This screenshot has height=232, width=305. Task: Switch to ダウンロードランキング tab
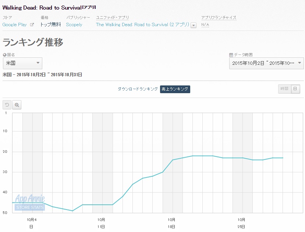click(x=138, y=89)
